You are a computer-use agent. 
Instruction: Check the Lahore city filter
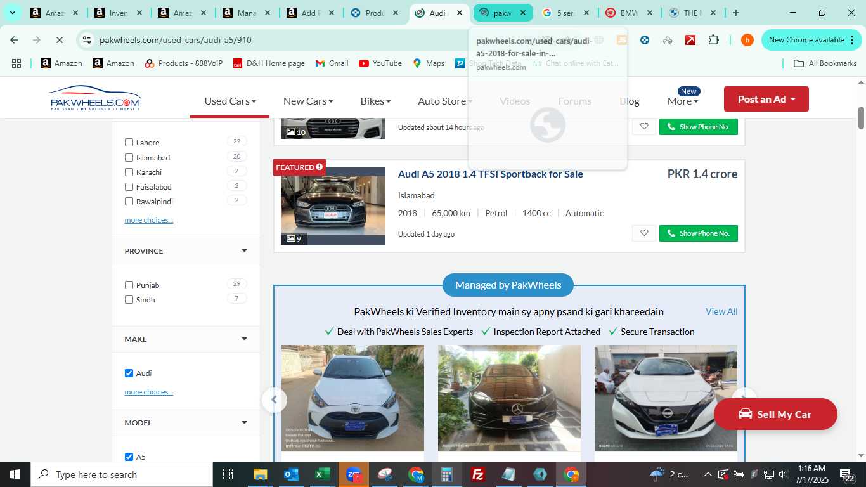coord(129,143)
